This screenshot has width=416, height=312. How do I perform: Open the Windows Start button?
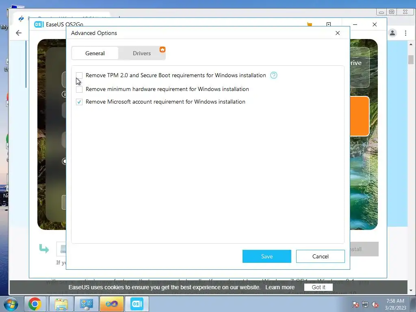pos(11,304)
